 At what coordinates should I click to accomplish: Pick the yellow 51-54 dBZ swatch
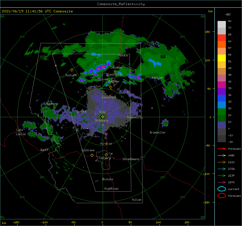[222, 58]
